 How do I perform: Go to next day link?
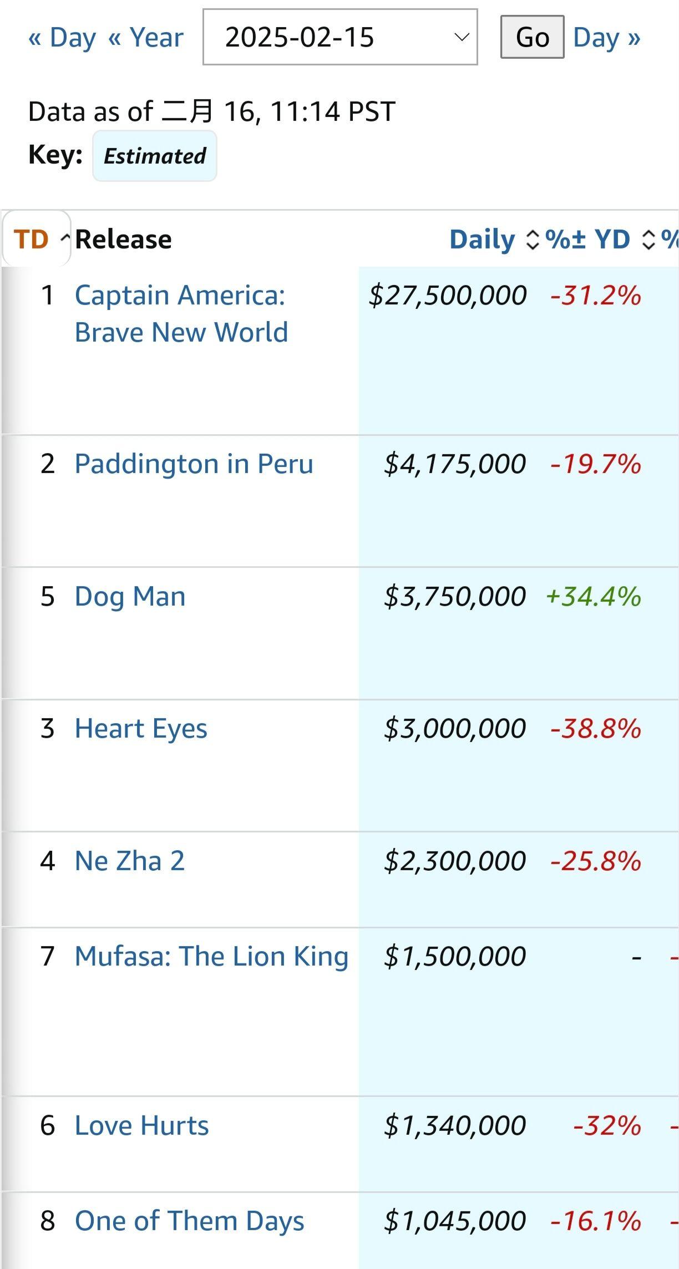coord(607,38)
